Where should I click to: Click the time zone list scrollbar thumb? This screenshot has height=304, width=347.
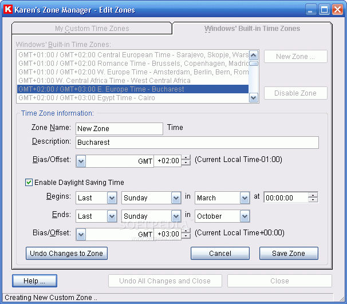tap(254, 64)
